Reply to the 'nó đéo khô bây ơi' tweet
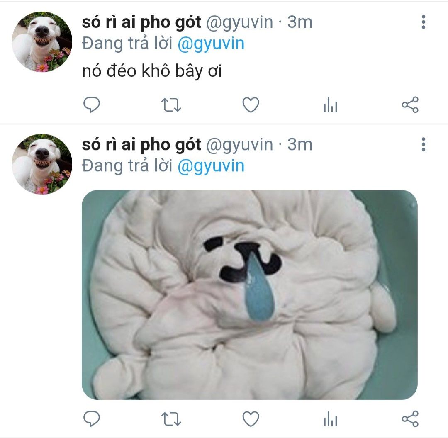Image resolution: width=448 pixels, height=438 pixels. point(91,105)
